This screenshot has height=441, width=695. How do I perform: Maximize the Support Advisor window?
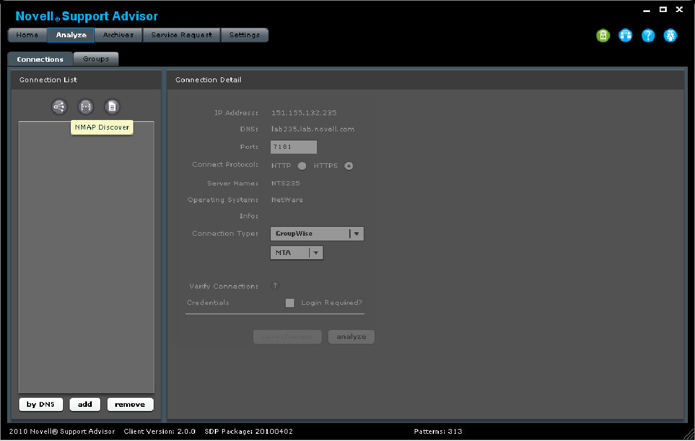663,10
